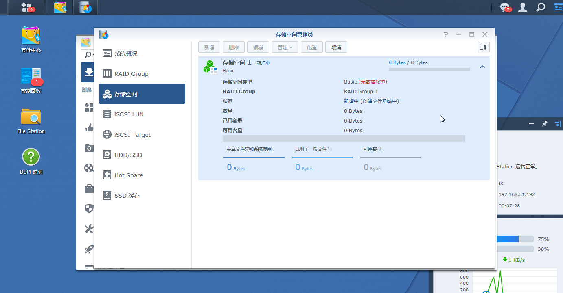Open the SSD 缓存 section
The height and width of the screenshot is (293, 563).
coord(127,195)
